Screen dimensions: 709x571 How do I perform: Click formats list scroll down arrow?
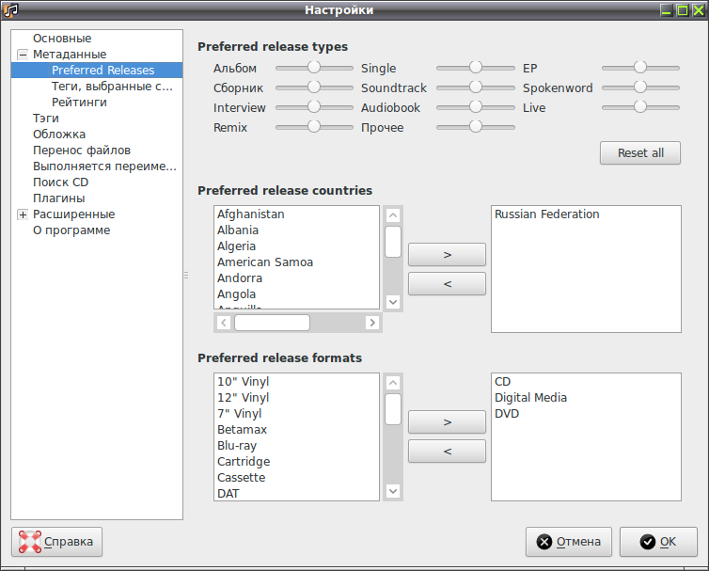tap(393, 491)
